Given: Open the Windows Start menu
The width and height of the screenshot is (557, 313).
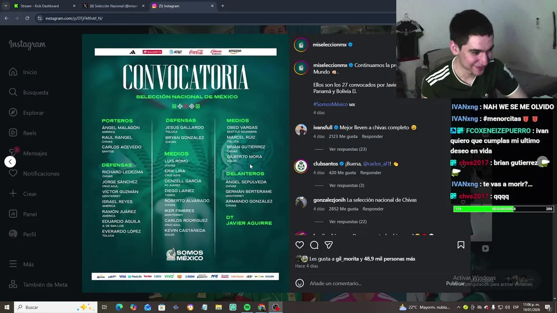Looking at the screenshot, I should [7, 307].
